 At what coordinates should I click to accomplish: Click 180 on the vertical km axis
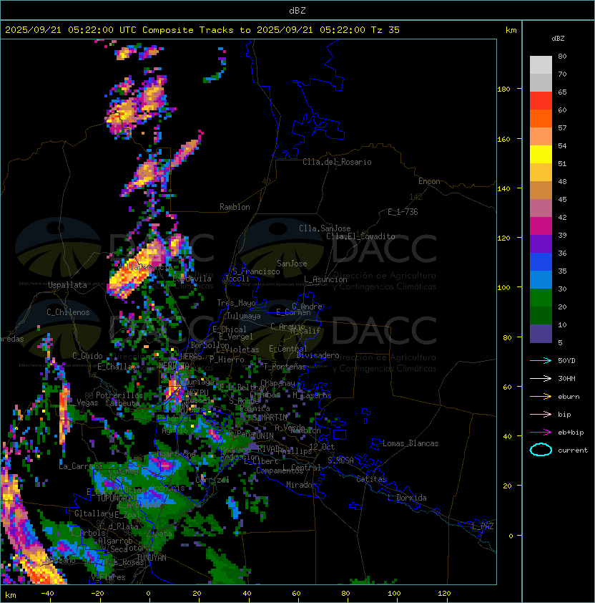click(x=503, y=90)
